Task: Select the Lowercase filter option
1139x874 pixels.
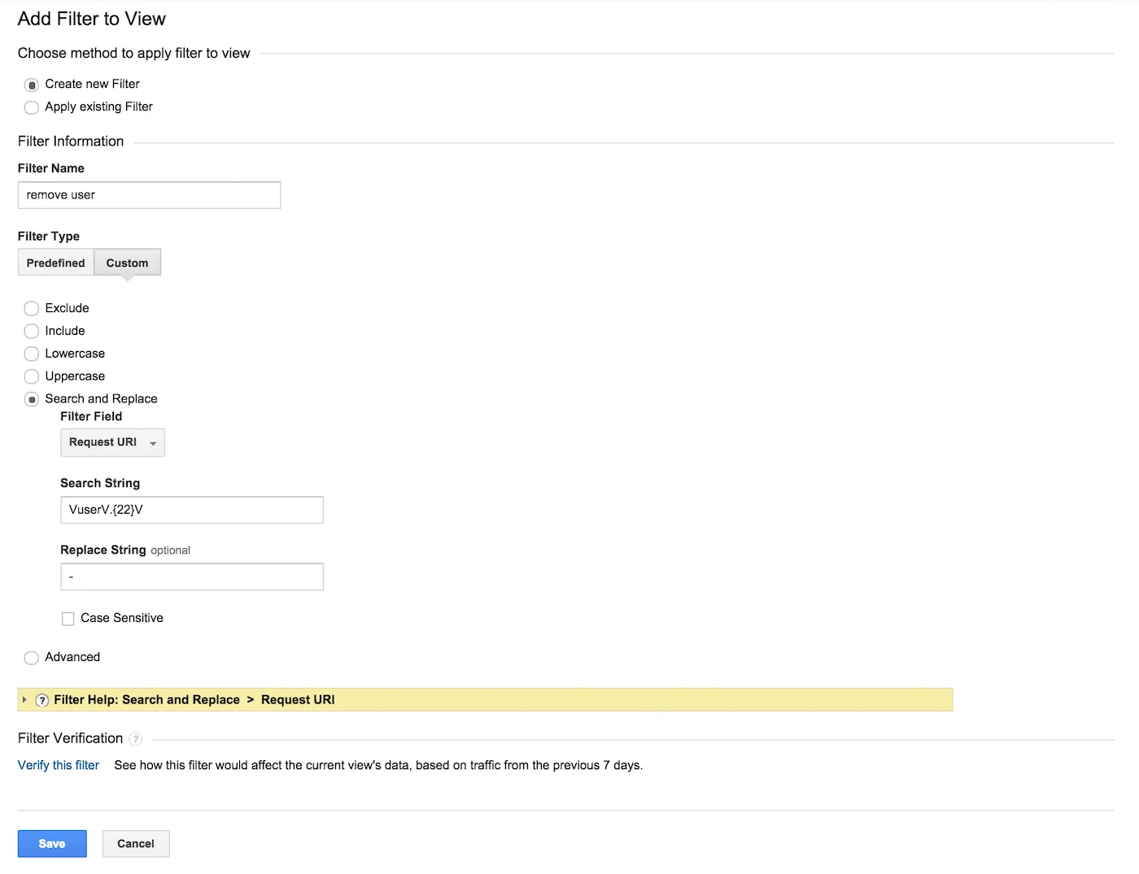Action: click(31, 354)
